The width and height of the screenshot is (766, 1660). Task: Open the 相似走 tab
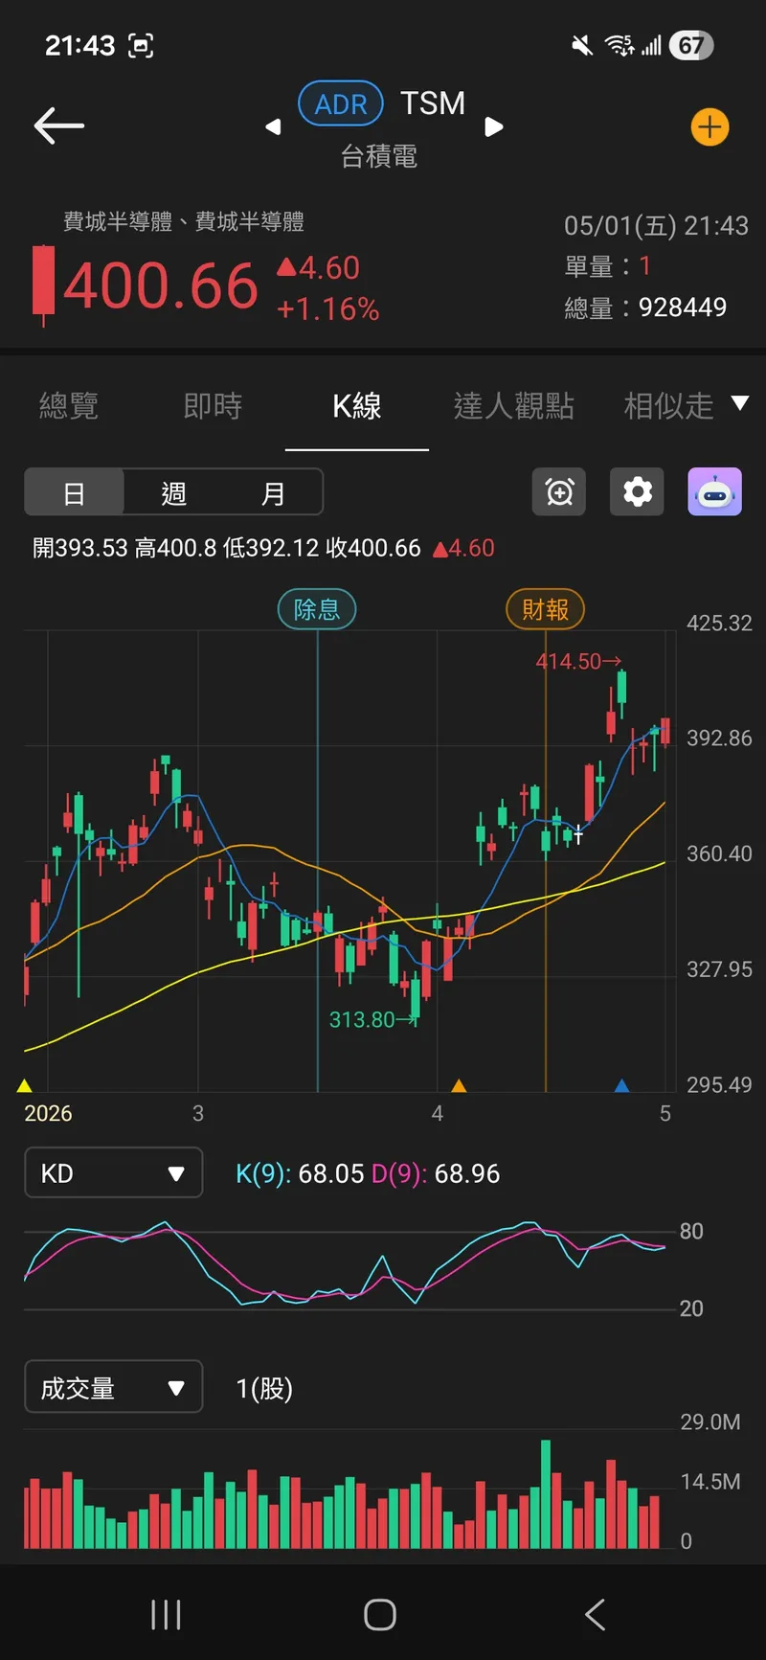[x=668, y=406]
